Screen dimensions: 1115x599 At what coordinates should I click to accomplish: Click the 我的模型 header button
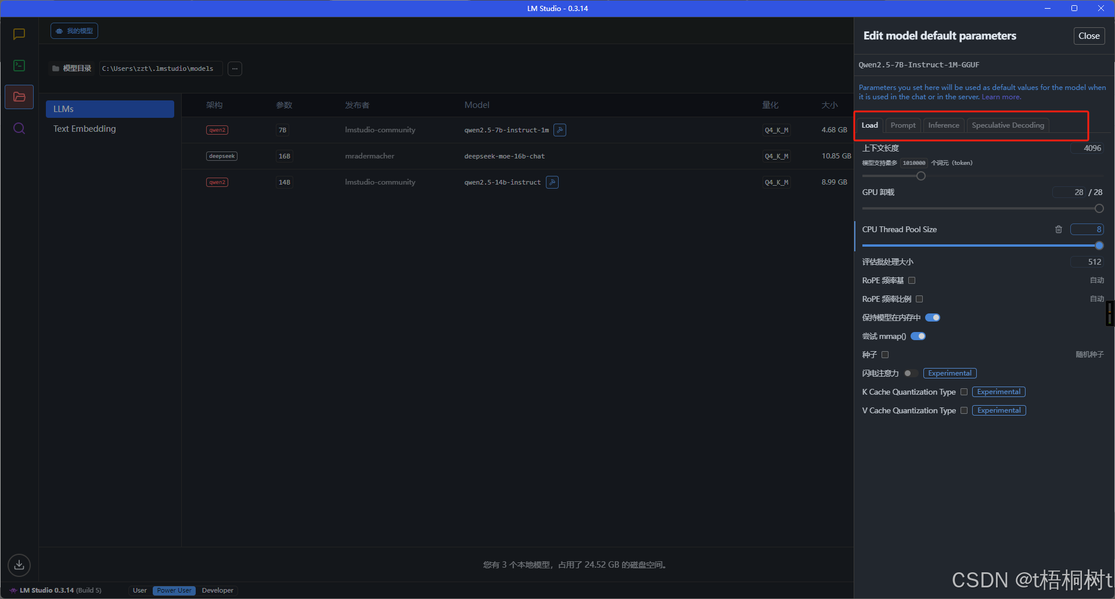[x=74, y=31]
